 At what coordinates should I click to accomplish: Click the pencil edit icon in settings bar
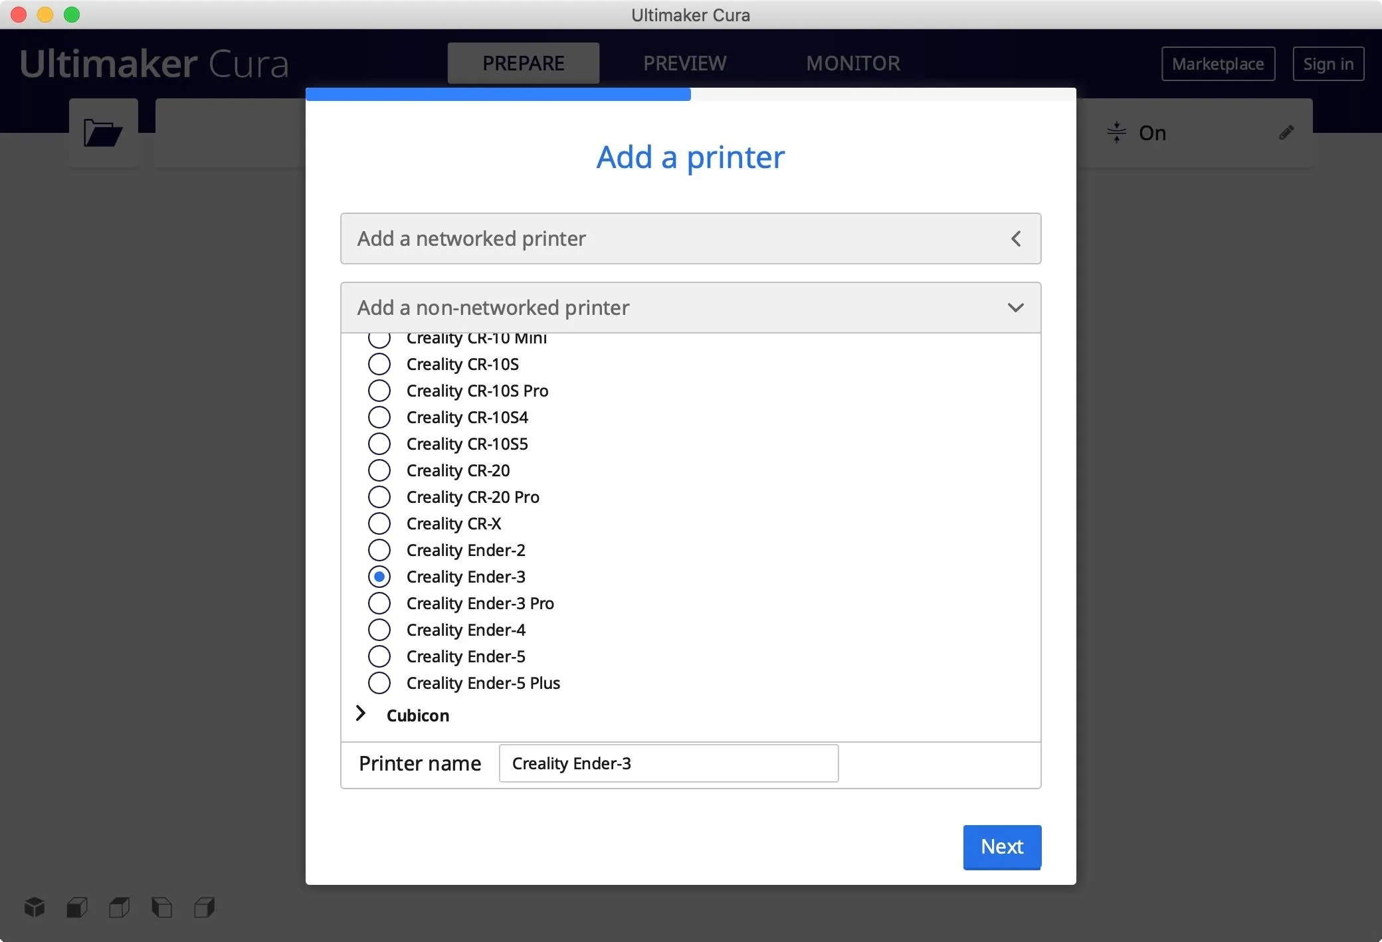tap(1286, 133)
